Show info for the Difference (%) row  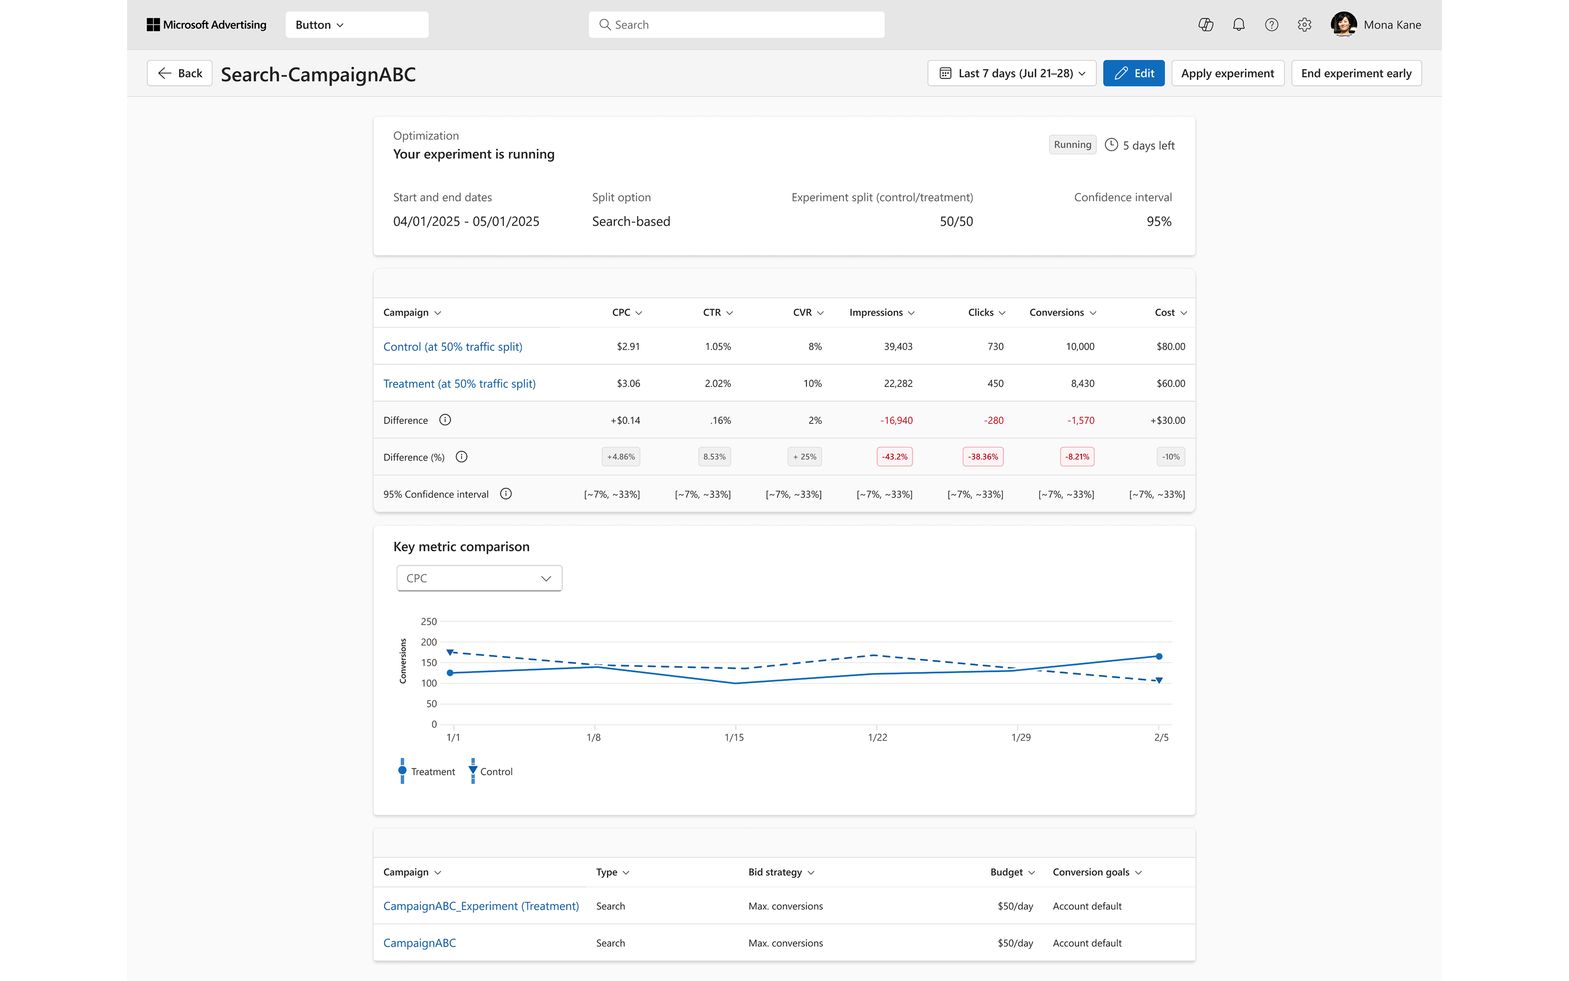(x=461, y=457)
